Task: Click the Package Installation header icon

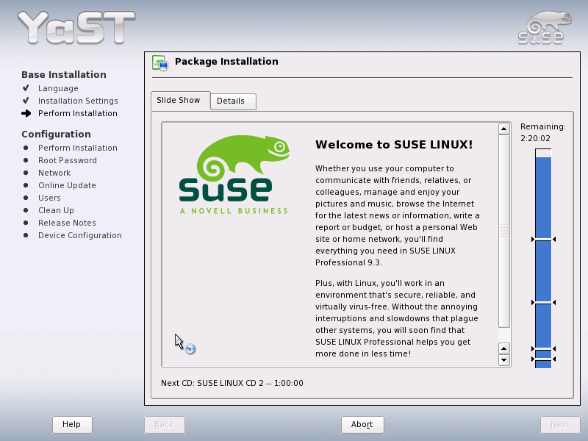Action: coord(160,62)
